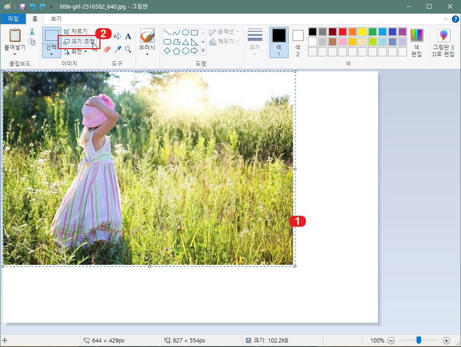
Task: Open the Rotate (회전) dropdown
Action: coord(75,51)
